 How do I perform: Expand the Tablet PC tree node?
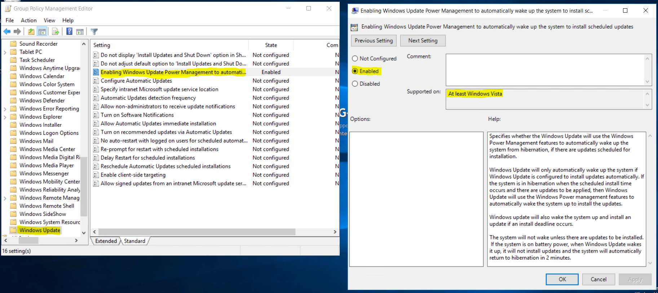tap(5, 52)
